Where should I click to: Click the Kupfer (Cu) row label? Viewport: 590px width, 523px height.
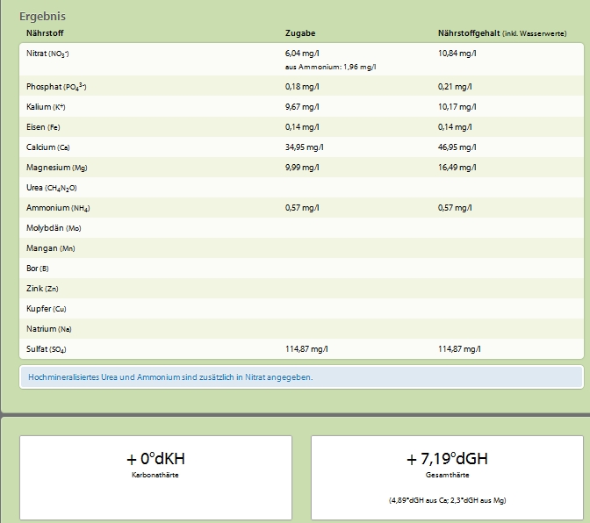click(x=46, y=309)
